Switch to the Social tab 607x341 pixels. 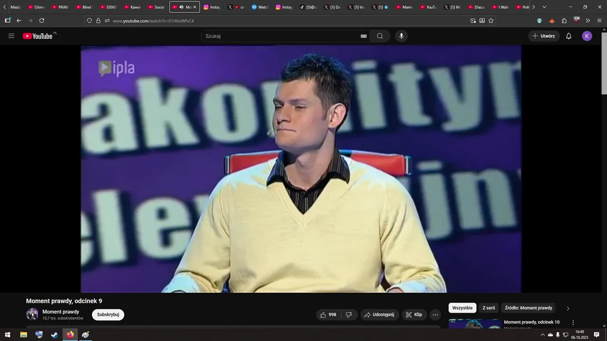coord(157,7)
